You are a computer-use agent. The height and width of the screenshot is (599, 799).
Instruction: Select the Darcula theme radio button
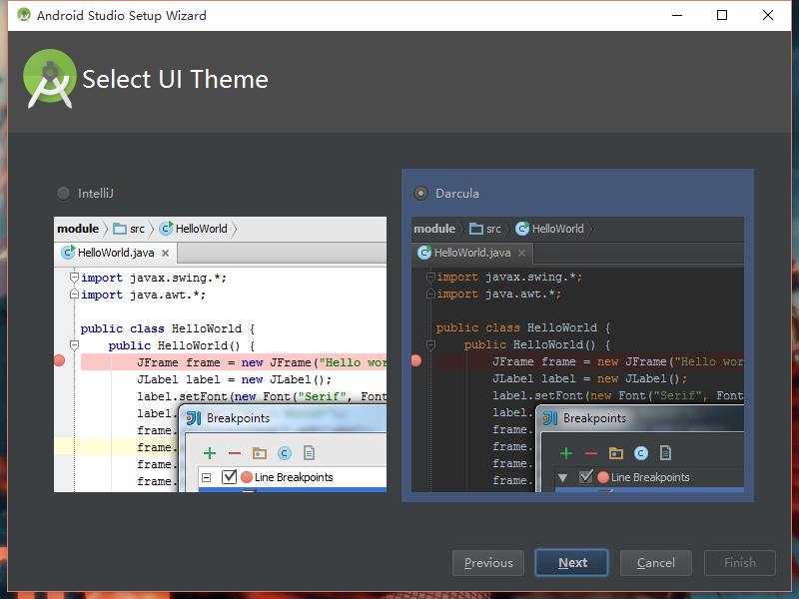click(420, 193)
